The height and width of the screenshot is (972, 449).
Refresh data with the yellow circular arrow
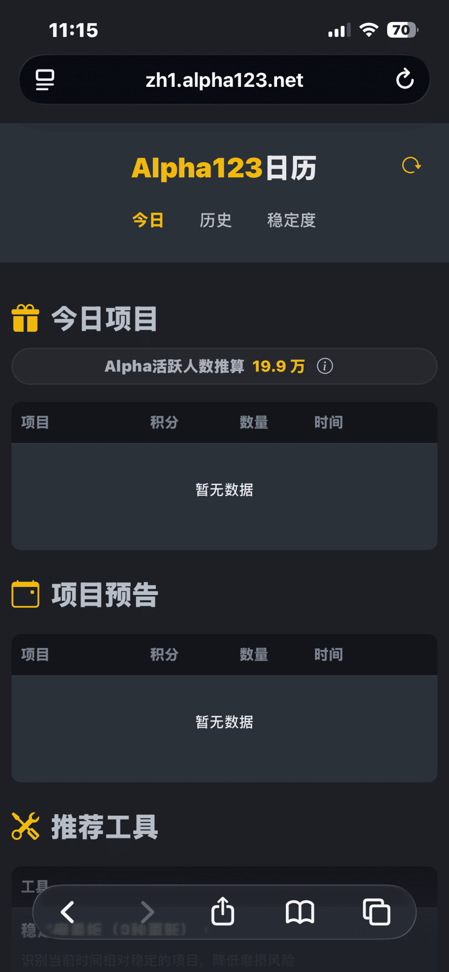click(411, 165)
